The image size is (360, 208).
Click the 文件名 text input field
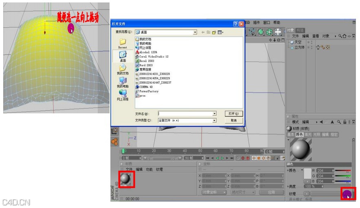186,114
